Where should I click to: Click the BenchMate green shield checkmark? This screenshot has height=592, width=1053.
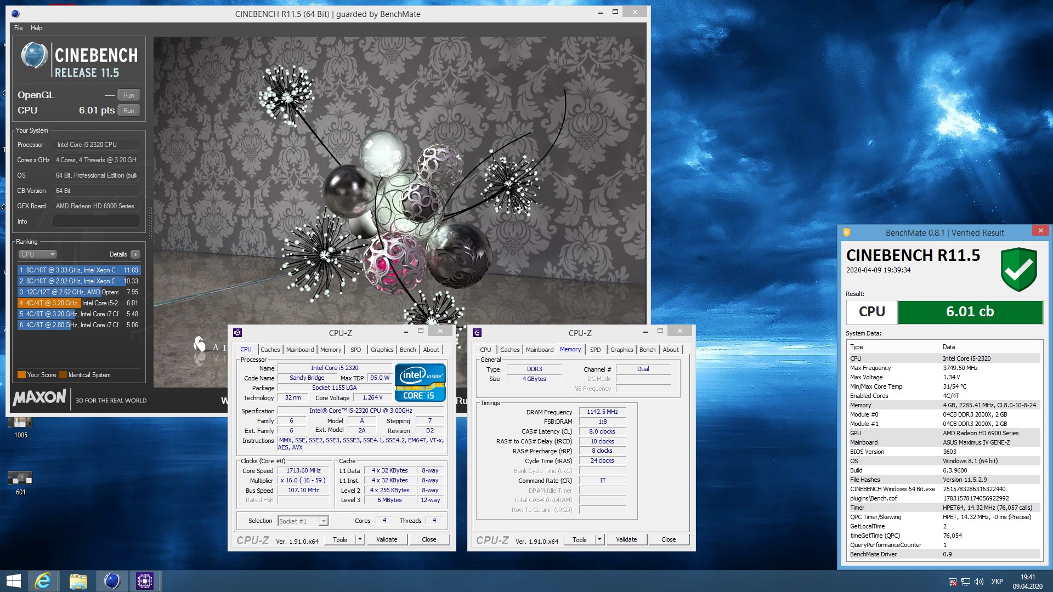1018,269
